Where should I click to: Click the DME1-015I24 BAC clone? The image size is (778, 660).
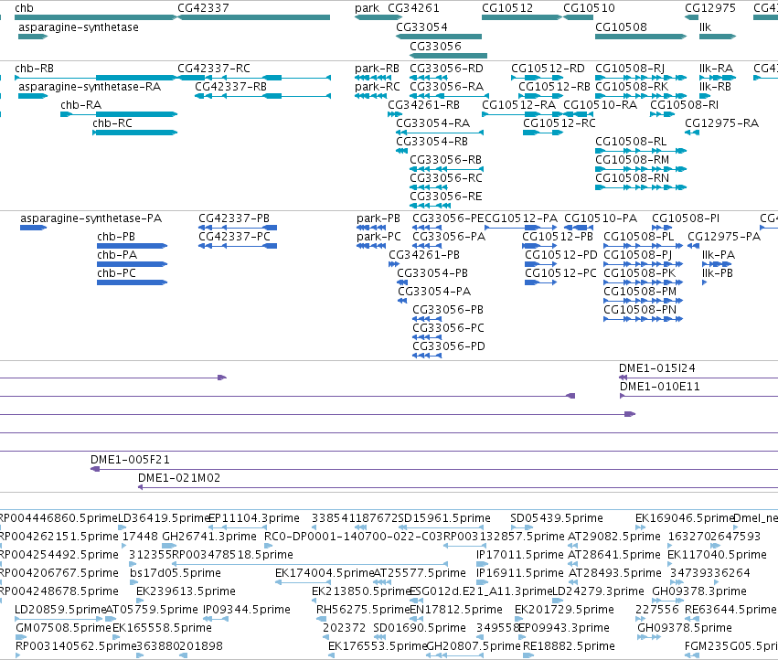pos(698,378)
